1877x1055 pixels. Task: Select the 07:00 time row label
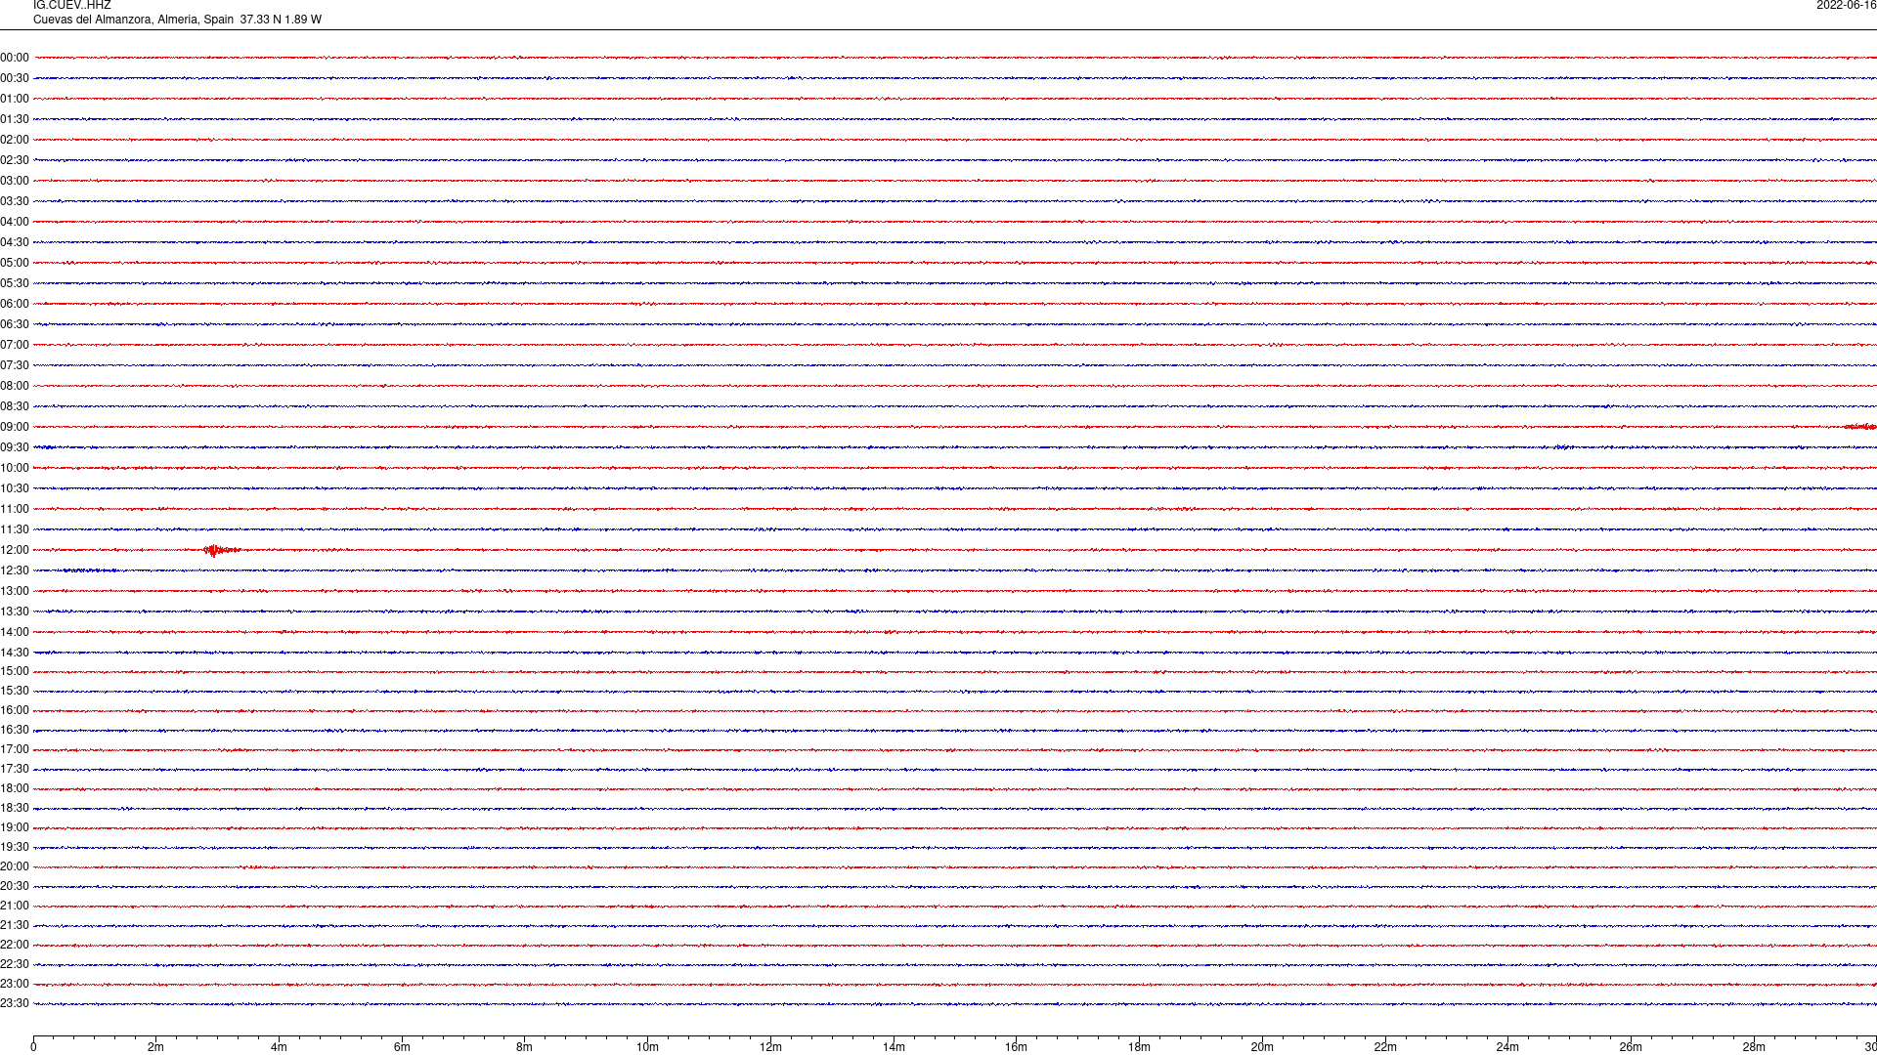[15, 345]
